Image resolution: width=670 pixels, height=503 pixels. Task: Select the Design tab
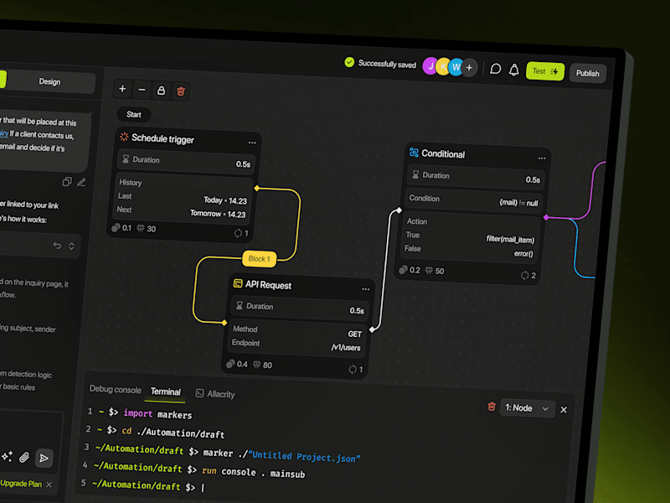click(49, 81)
